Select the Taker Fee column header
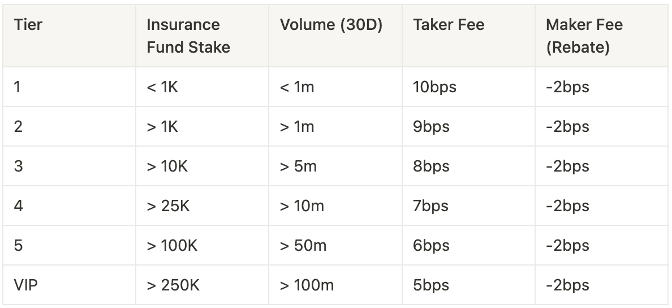This screenshot has width=672, height=308. click(449, 25)
